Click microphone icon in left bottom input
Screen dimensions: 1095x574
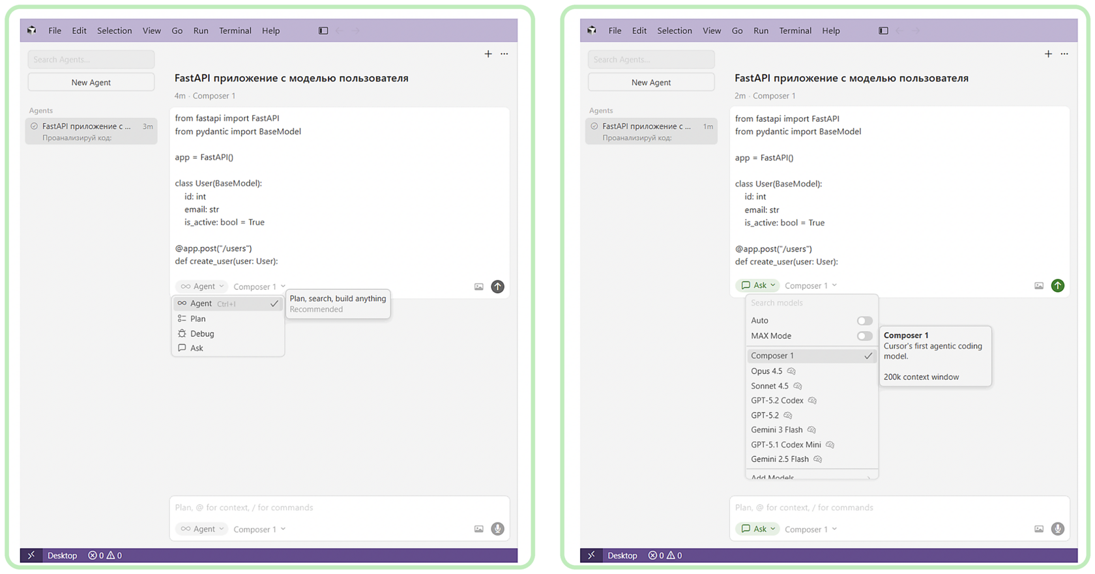pyautogui.click(x=497, y=529)
